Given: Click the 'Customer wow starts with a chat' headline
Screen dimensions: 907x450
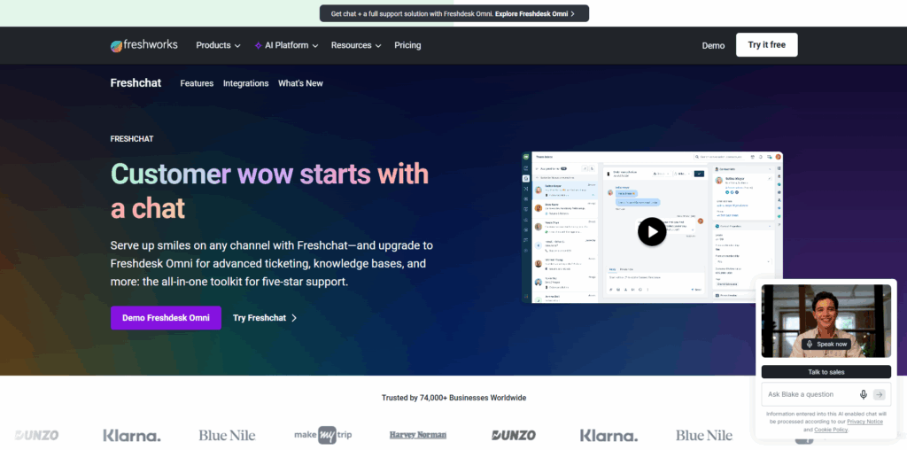Looking at the screenshot, I should point(269,190).
